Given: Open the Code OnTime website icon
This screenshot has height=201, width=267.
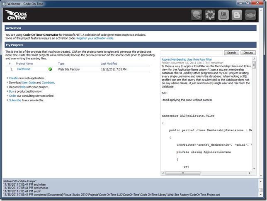Looking at the screenshot, I should tap(197, 15).
